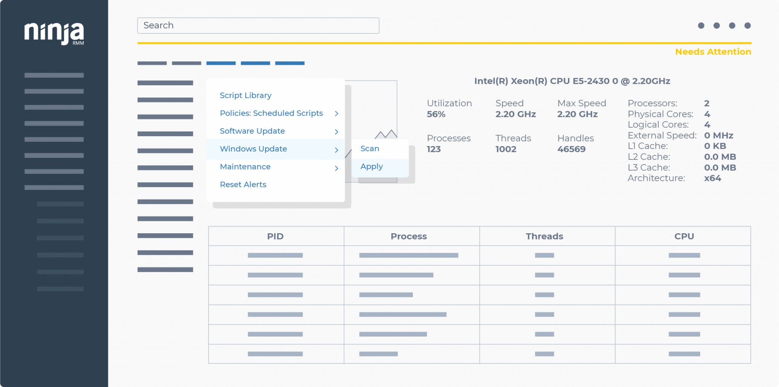Click the first status dot top right
This screenshot has width=779, height=387.
pyautogui.click(x=701, y=26)
